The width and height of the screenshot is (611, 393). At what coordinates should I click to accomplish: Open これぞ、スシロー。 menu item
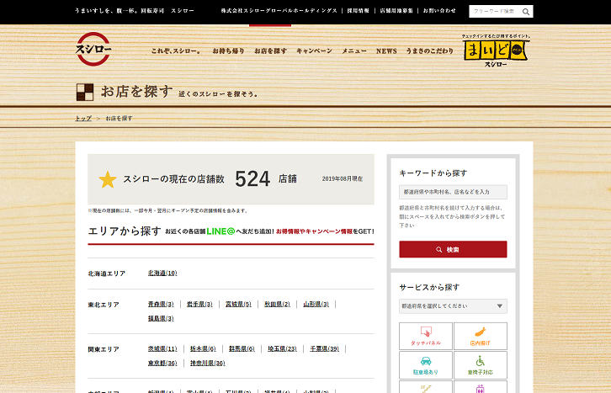click(x=176, y=51)
